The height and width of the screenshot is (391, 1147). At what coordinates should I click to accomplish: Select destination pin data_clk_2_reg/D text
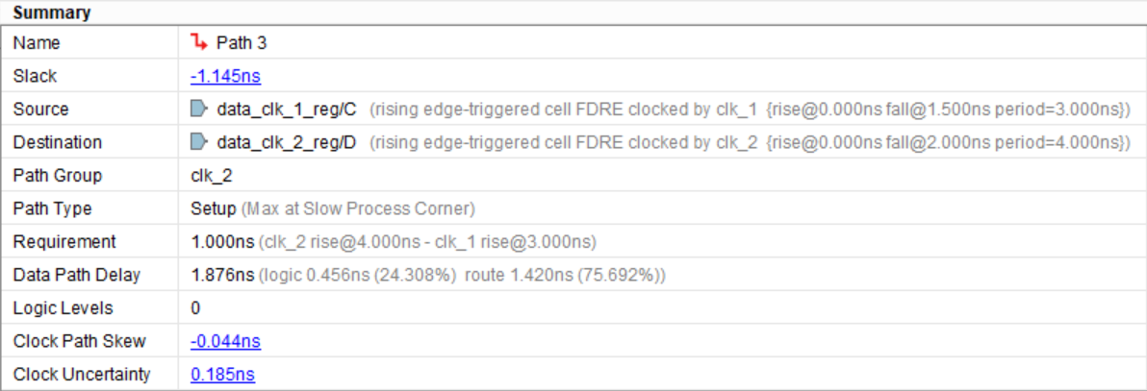click(287, 142)
